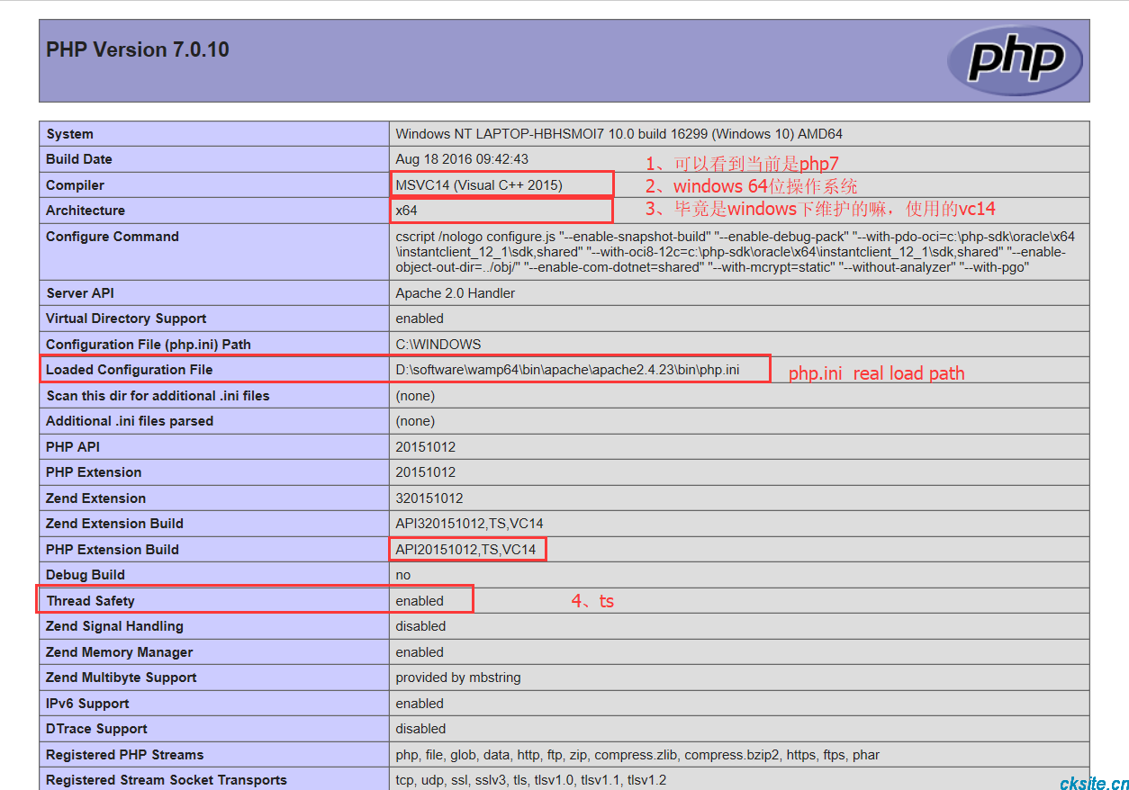Click the "provided by mbstring" value
Viewport: 1129px width, 790px height.
458,678
